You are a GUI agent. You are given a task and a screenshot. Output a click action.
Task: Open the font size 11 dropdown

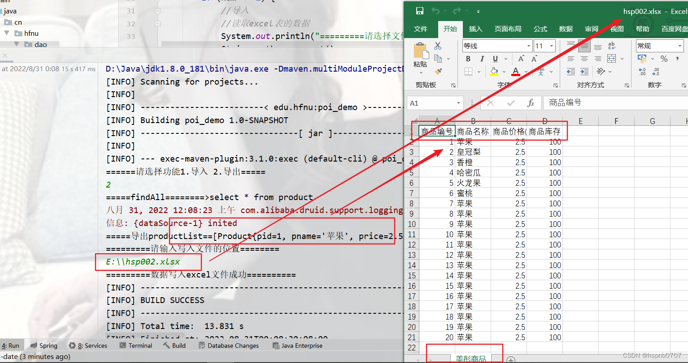click(x=552, y=46)
